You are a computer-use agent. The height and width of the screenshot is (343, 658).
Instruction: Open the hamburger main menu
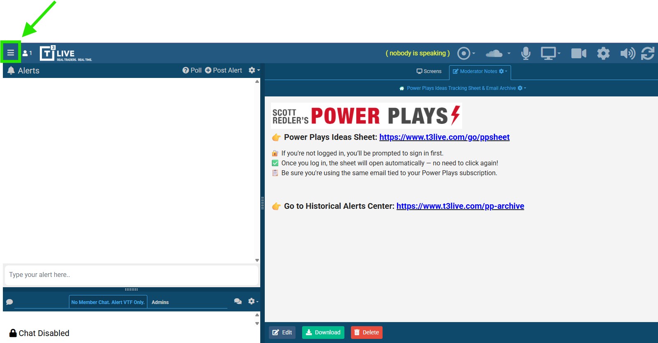(x=11, y=53)
